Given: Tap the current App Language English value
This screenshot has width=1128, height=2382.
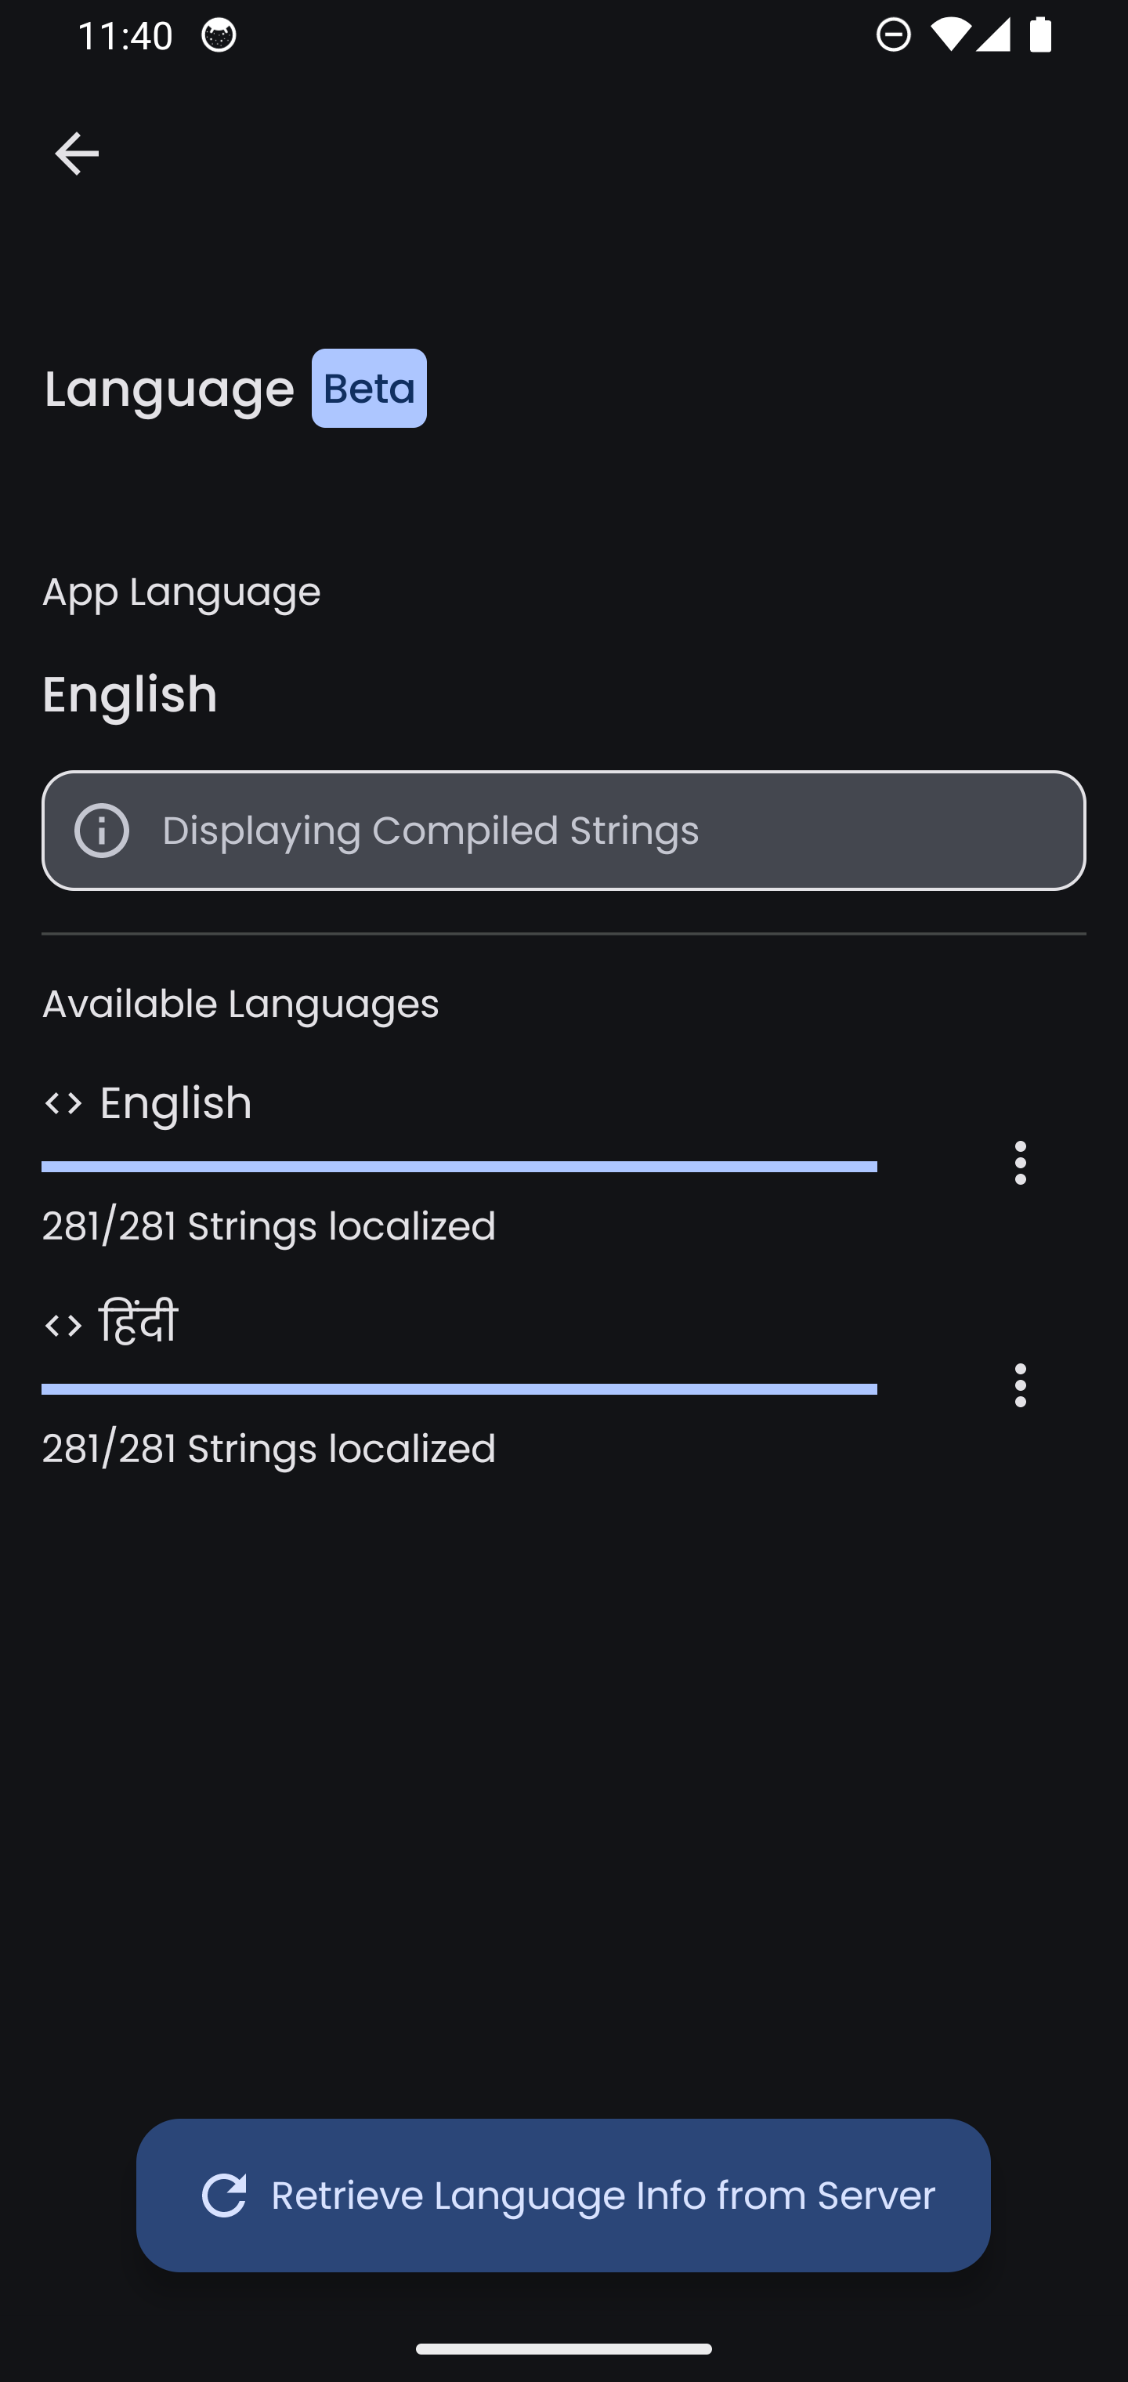Looking at the screenshot, I should pos(130,694).
